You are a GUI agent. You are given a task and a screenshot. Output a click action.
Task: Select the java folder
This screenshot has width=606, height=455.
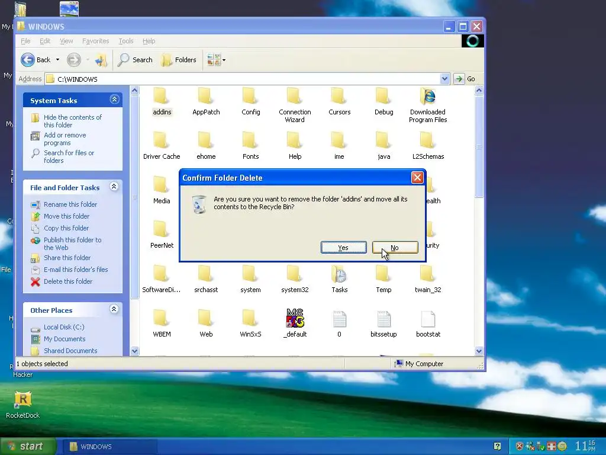[x=383, y=146]
